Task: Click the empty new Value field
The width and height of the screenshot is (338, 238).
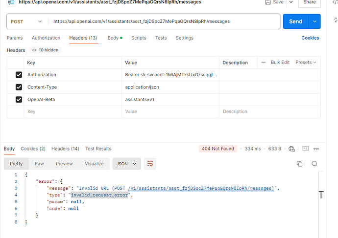Action: [x=170, y=111]
